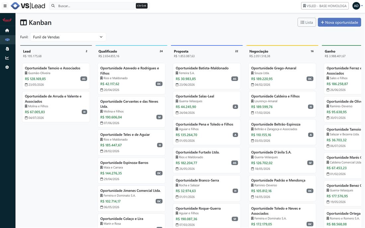Viewport: 365px width, 228px height.
Task: Open Oportunidade Furtado Ltda. card title
Action: (198, 152)
